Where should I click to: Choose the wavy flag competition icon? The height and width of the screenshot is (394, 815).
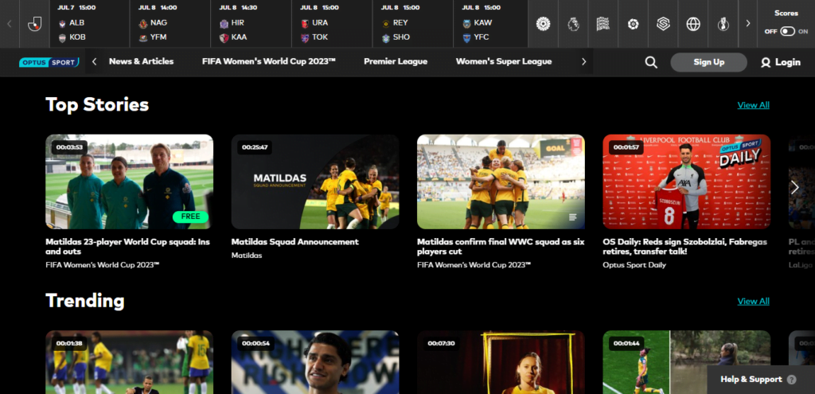tap(603, 24)
